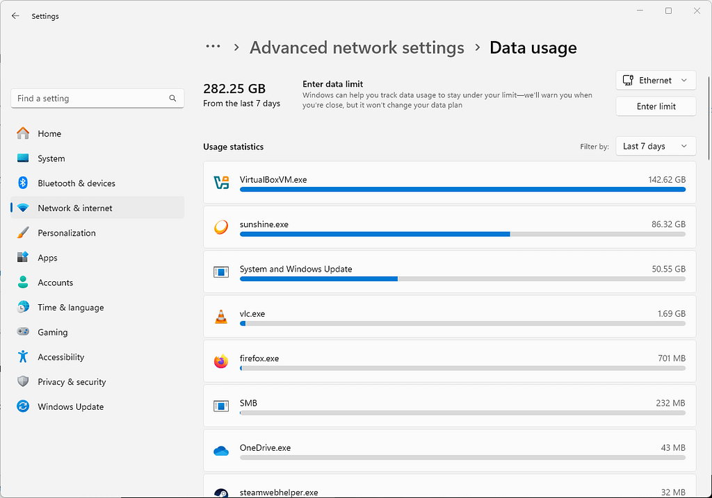The width and height of the screenshot is (712, 498).
Task: Click the Windows Update icon in sidebar
Action: pyautogui.click(x=23, y=406)
